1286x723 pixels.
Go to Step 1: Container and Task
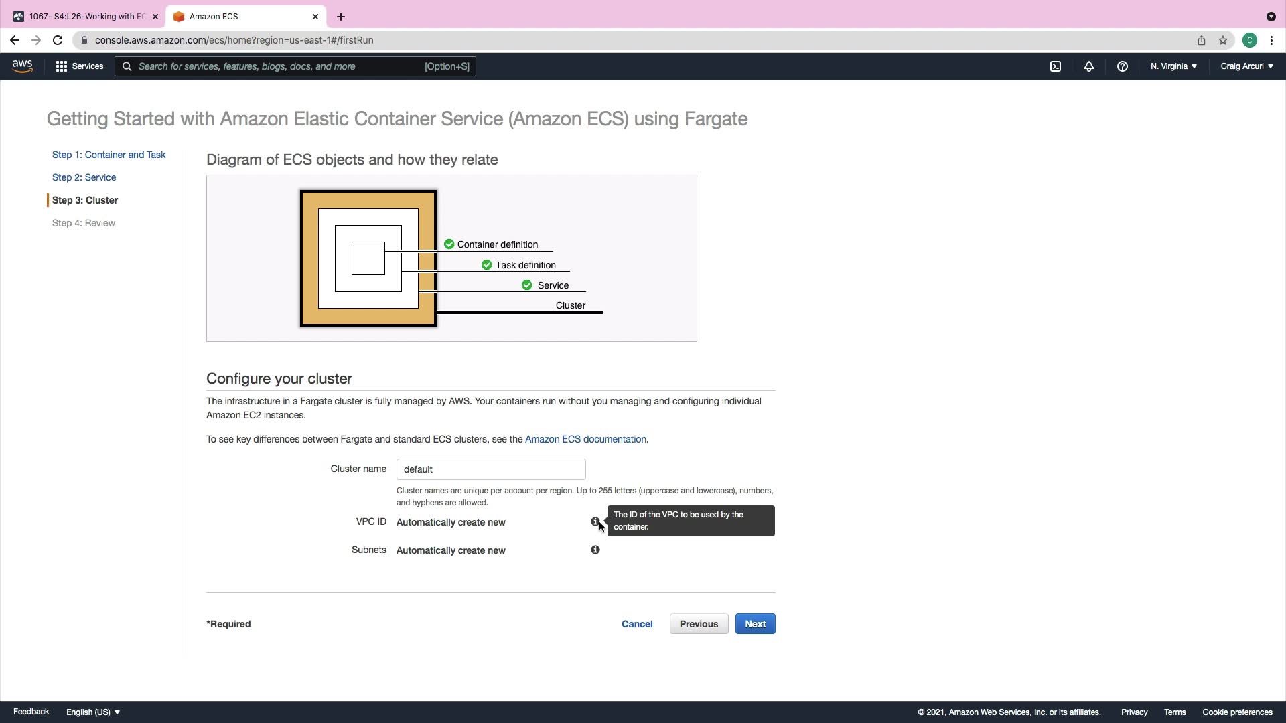click(x=109, y=155)
